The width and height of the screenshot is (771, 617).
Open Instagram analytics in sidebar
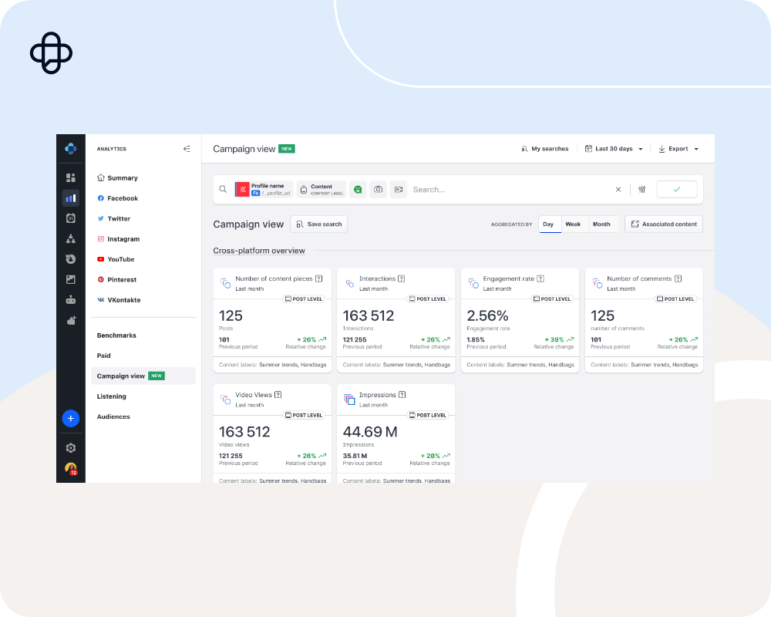123,239
